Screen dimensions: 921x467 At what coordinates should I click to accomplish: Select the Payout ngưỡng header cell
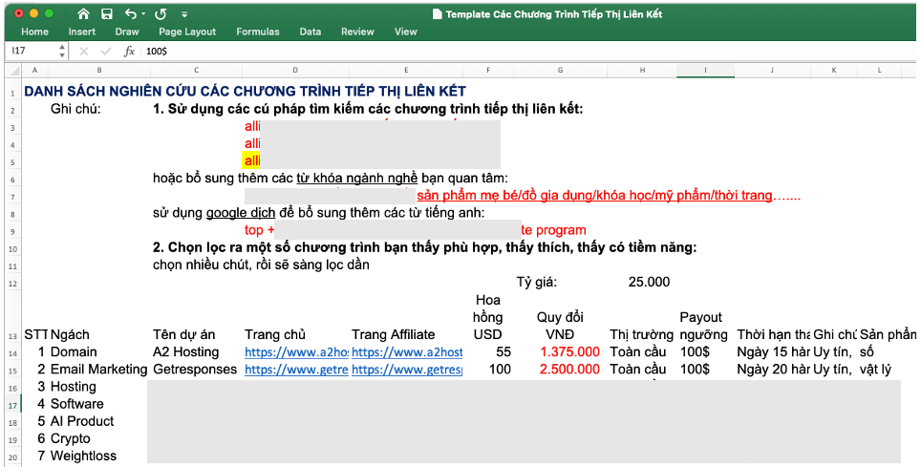(704, 326)
